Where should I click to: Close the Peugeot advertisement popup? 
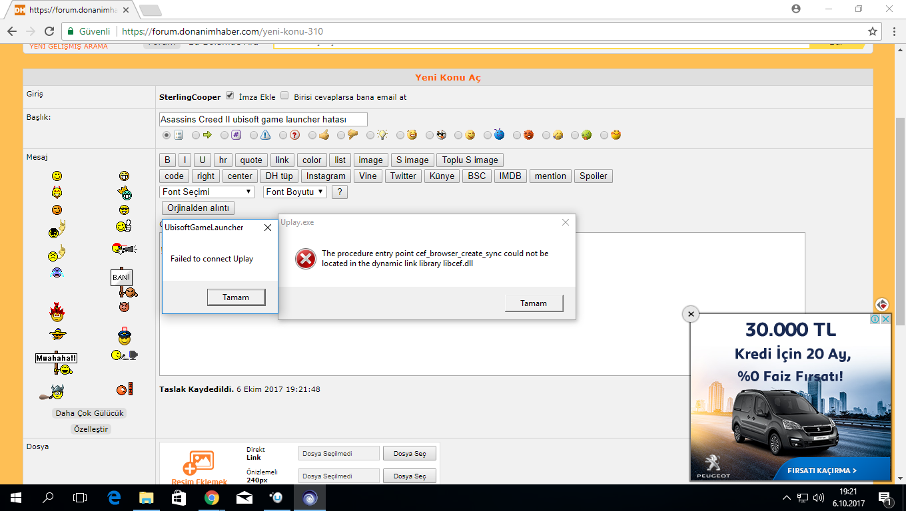click(x=691, y=313)
